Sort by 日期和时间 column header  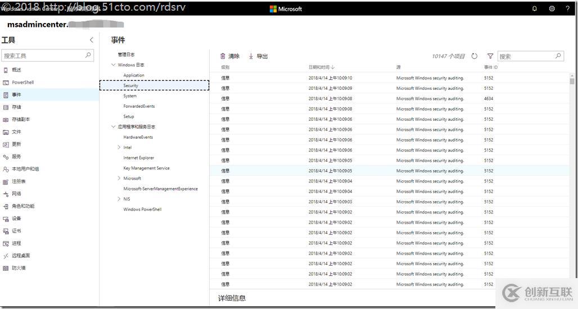pyautogui.click(x=322, y=67)
